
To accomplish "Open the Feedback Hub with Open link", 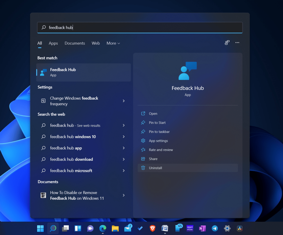I will (x=153, y=113).
